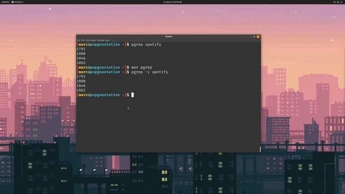Click '1808' under the pgrep -i command
Image resolution: width=345 pixels, height=194 pixels.
click(81, 81)
